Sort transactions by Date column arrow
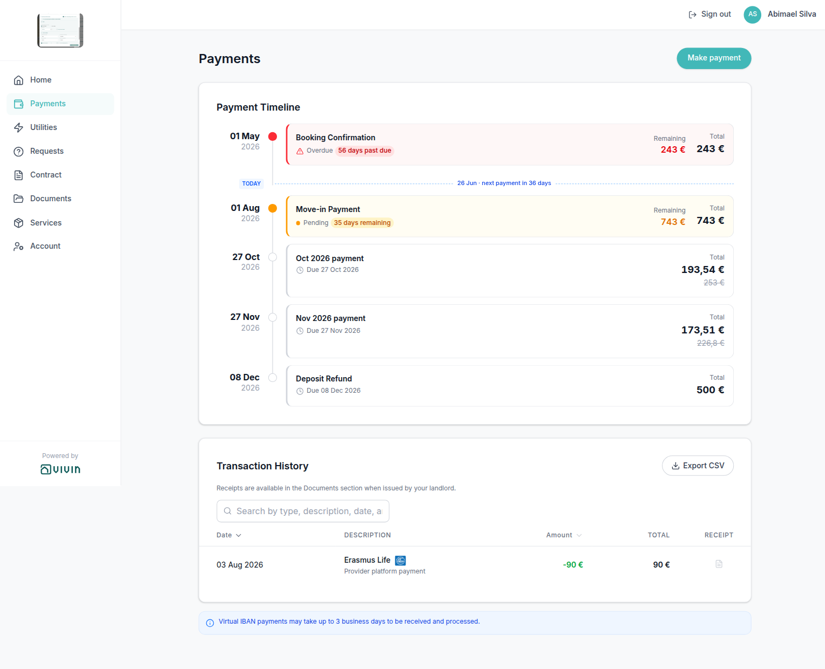This screenshot has height=669, width=825. [239, 536]
